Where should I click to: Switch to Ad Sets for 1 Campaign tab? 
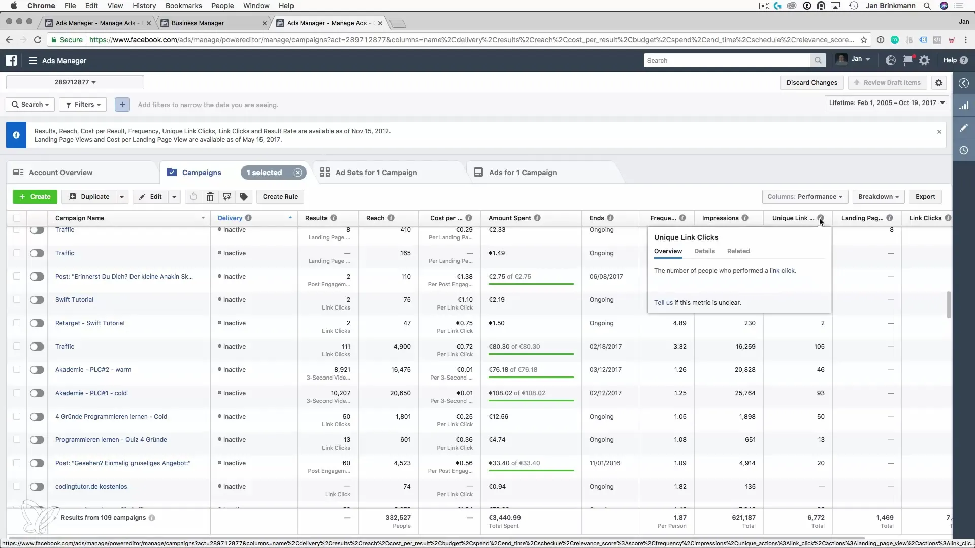376,173
